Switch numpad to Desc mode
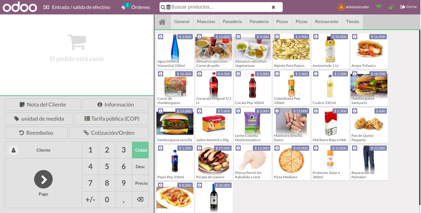The height and width of the screenshot is (213, 421). 140,167
